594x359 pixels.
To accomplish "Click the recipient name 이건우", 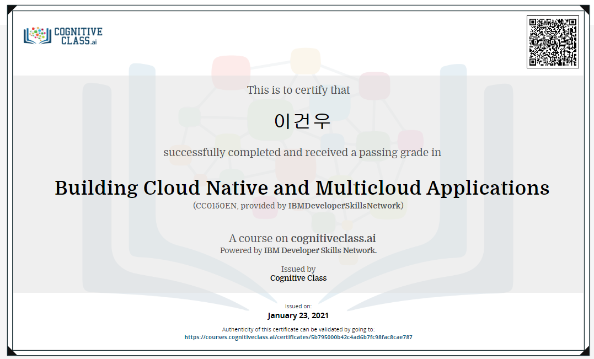I will point(302,121).
